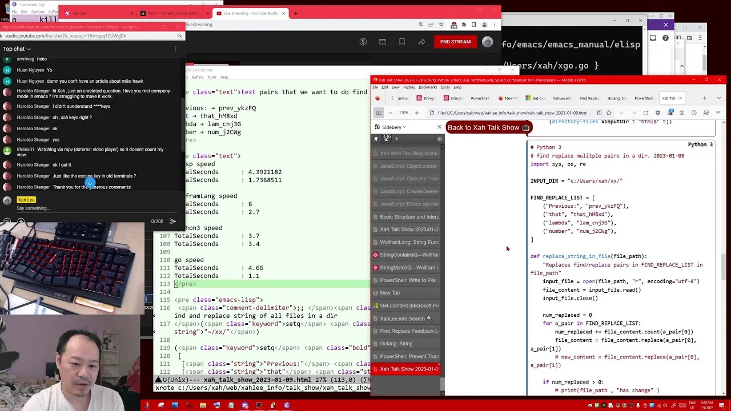731x411 pixels.
Task: Expand Firefox list all tabs chevron
Action: pos(718,98)
